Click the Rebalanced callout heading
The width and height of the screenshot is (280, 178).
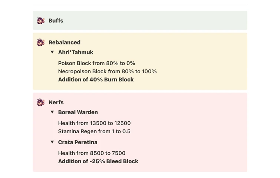65,43
